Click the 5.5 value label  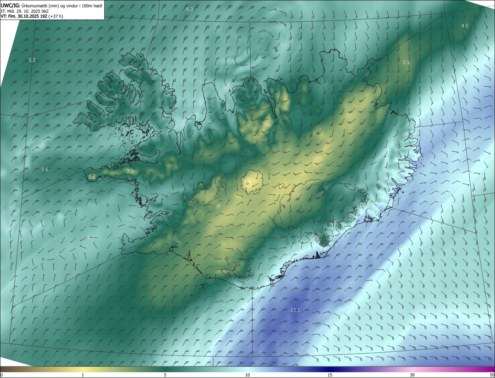[x=32, y=60]
